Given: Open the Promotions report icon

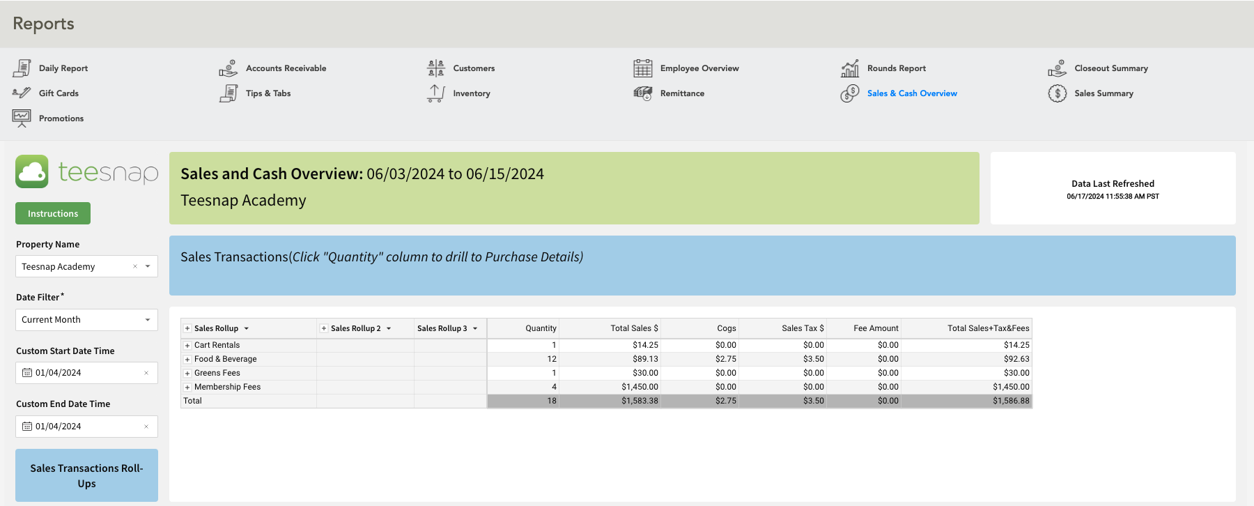Looking at the screenshot, I should (x=22, y=118).
